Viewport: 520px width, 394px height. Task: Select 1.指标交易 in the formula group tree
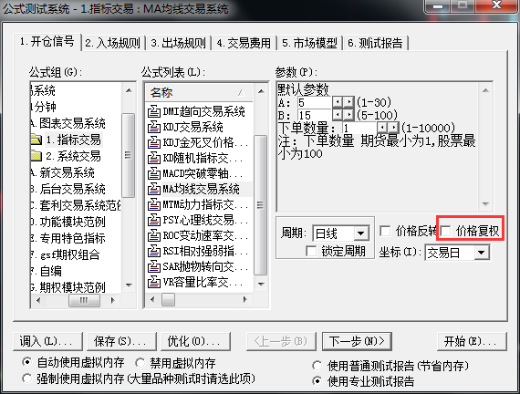[x=73, y=140]
